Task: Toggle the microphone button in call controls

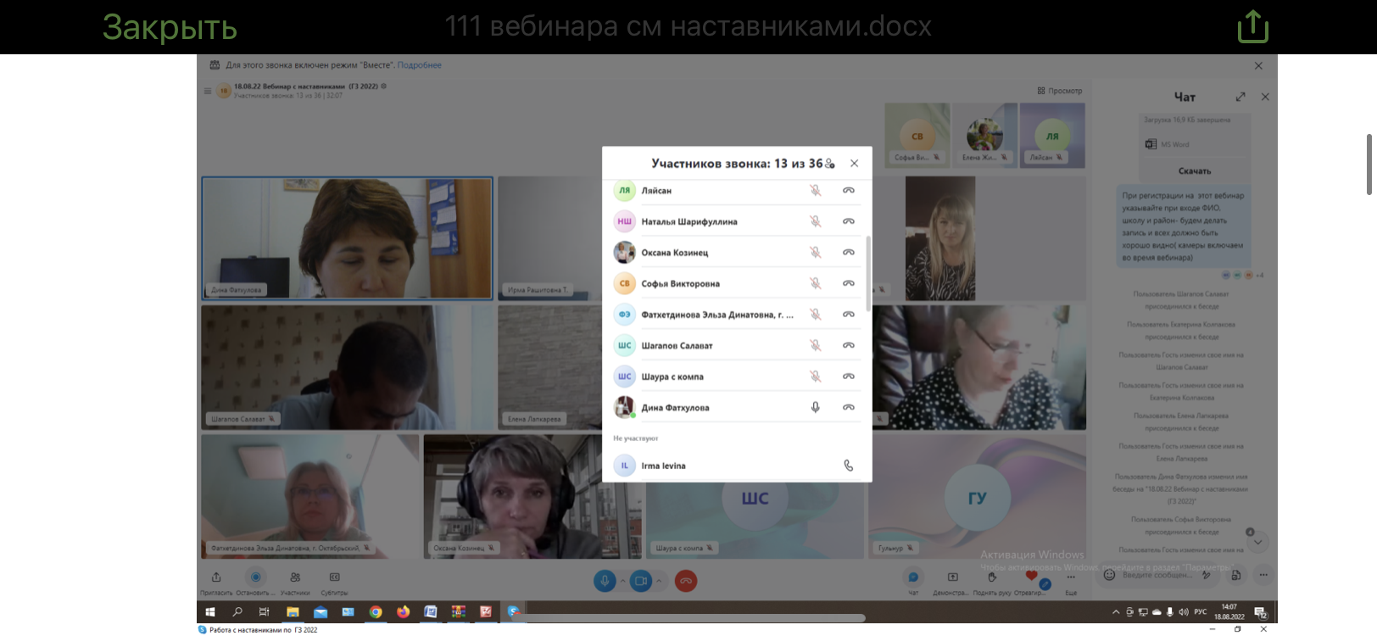Action: pos(605,581)
